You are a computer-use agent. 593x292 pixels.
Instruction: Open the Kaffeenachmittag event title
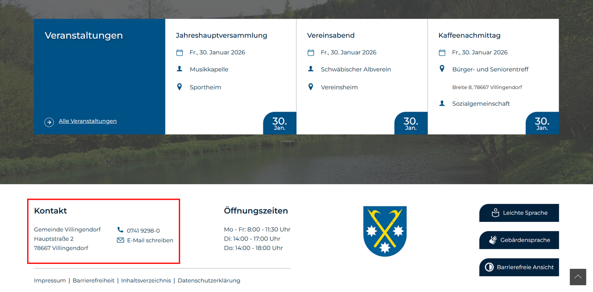click(x=469, y=36)
